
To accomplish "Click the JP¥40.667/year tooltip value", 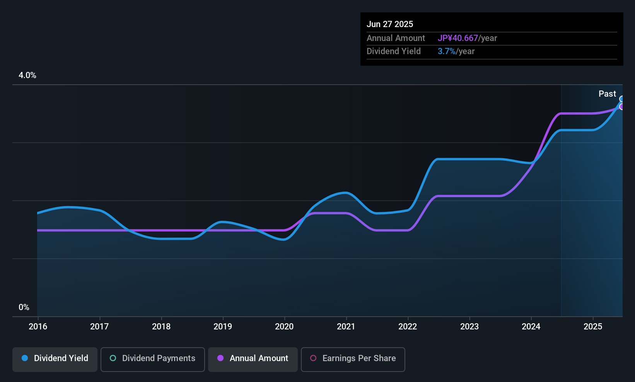I will 467,38.
